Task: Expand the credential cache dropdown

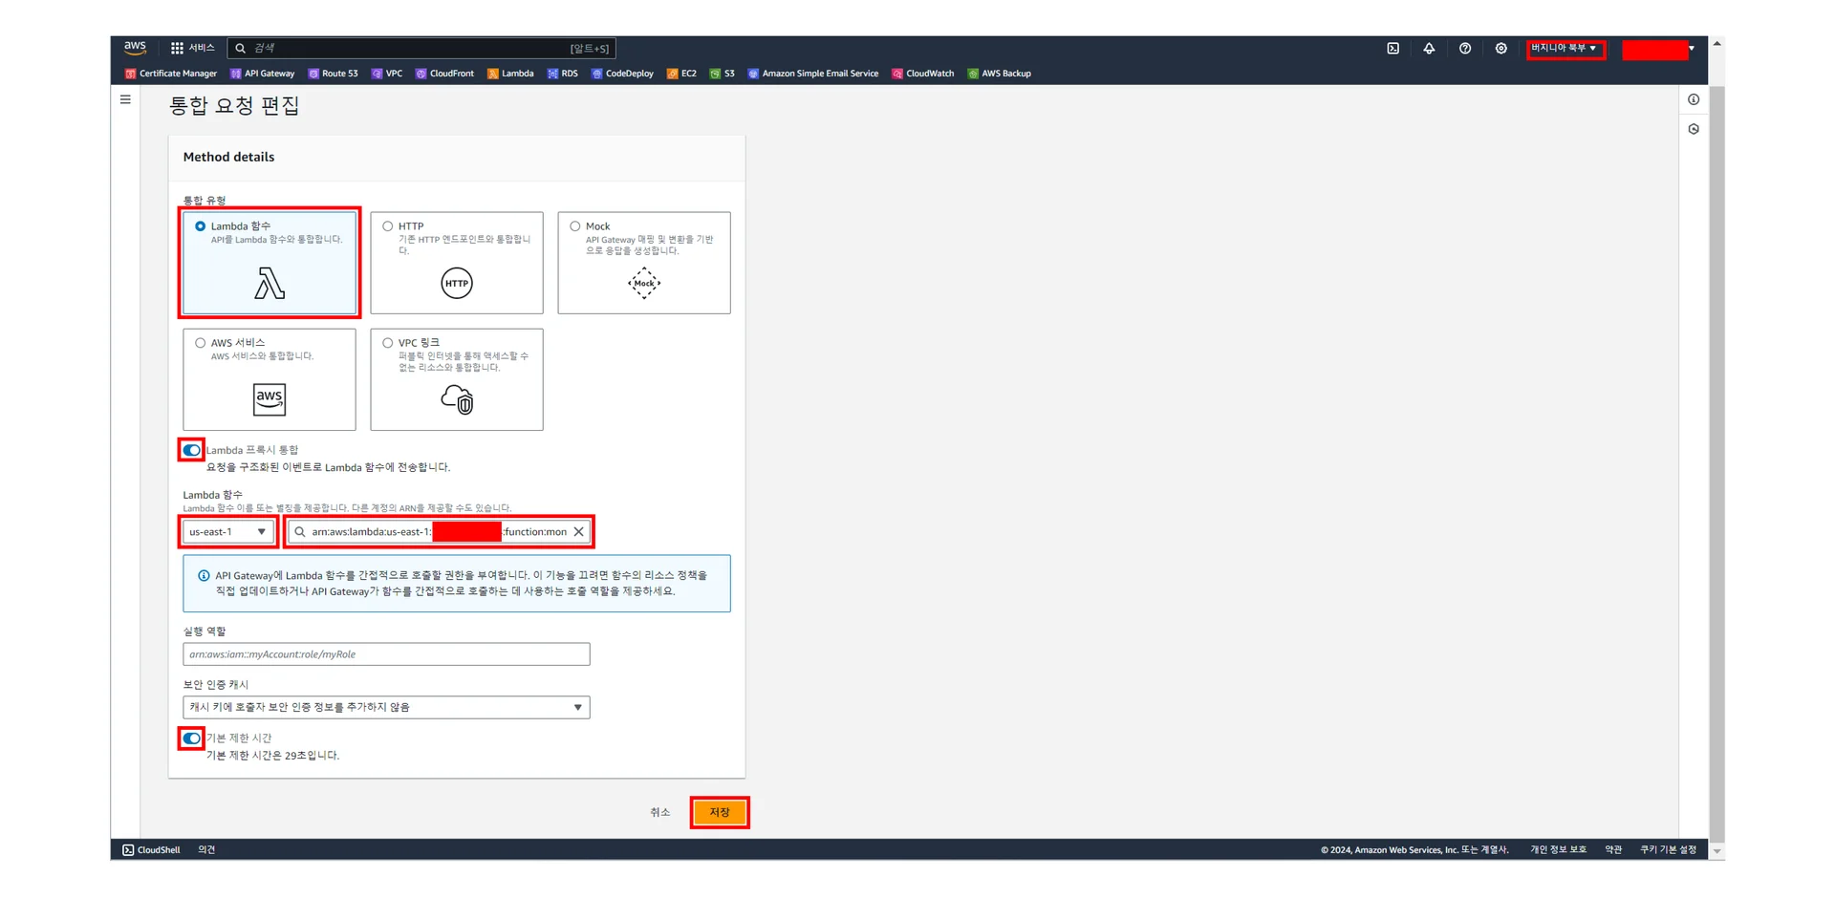Action: pos(386,708)
